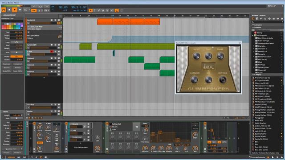Mute the Synth1 VSTi track
Screen dimensions: 285x160
point(59,44)
